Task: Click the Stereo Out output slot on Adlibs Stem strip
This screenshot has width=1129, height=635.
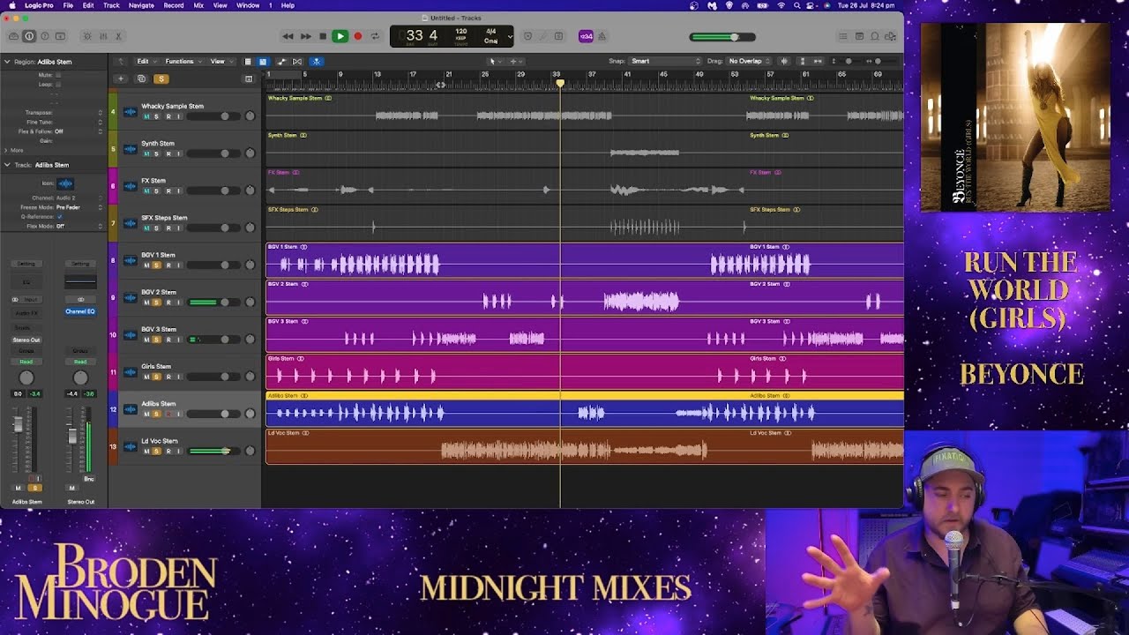Action: (x=26, y=340)
